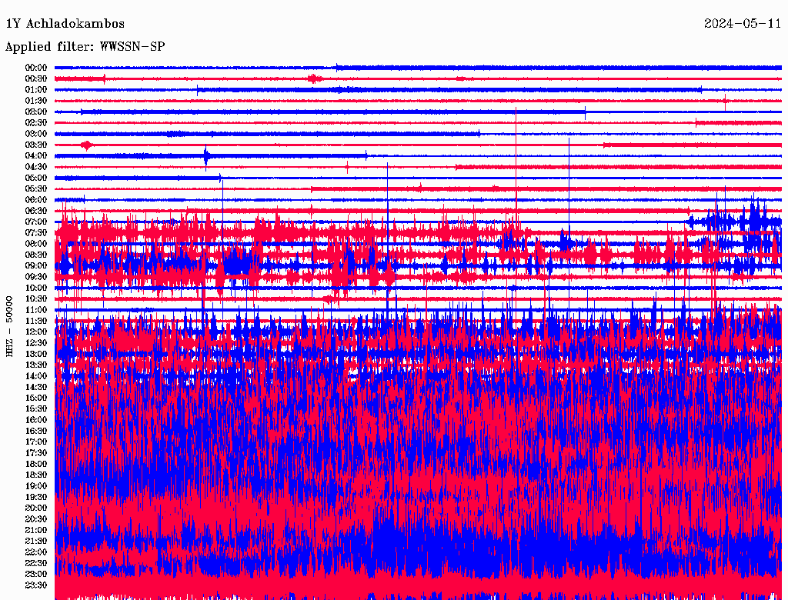
Task: Click the 21:00 time marker
Action: point(36,530)
